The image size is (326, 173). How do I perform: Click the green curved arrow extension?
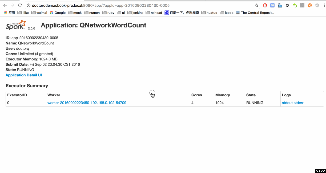295,5
